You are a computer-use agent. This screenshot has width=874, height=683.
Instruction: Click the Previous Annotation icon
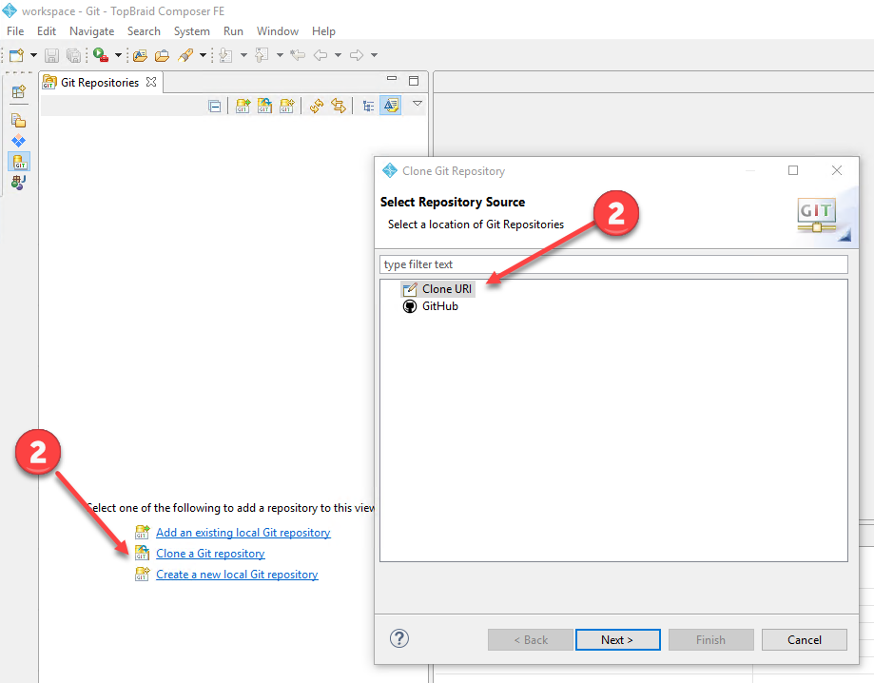click(262, 55)
